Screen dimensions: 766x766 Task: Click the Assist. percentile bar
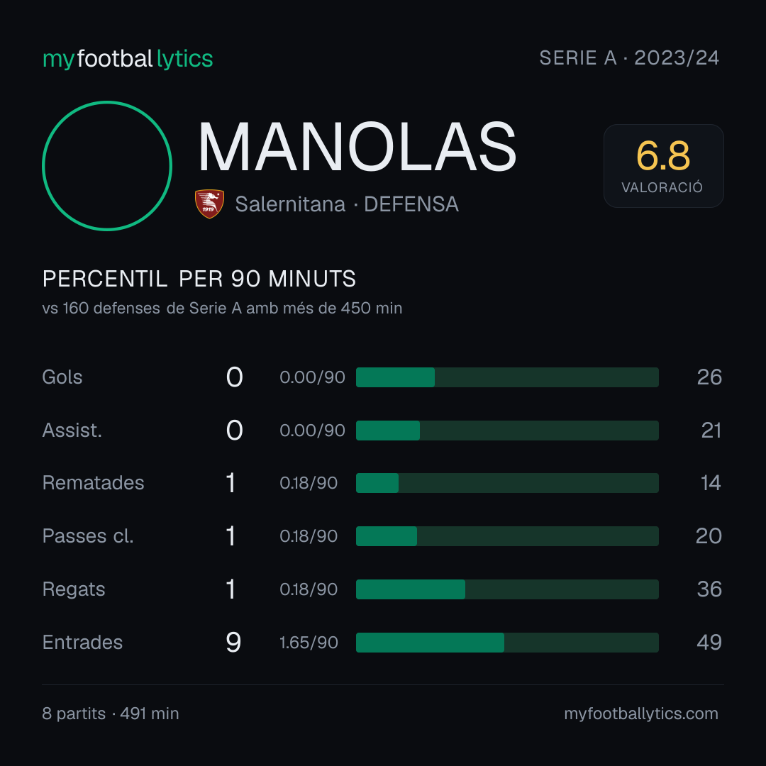click(x=507, y=431)
